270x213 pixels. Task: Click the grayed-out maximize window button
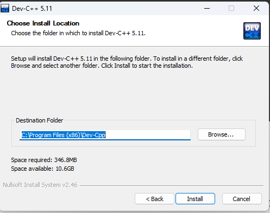click(231, 8)
